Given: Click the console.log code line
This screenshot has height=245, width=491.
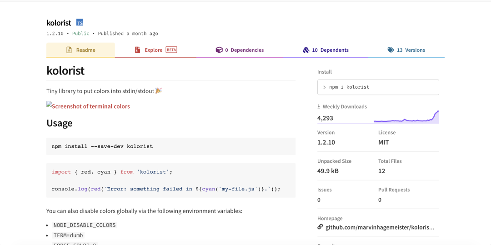Looking at the screenshot, I should tap(166, 189).
